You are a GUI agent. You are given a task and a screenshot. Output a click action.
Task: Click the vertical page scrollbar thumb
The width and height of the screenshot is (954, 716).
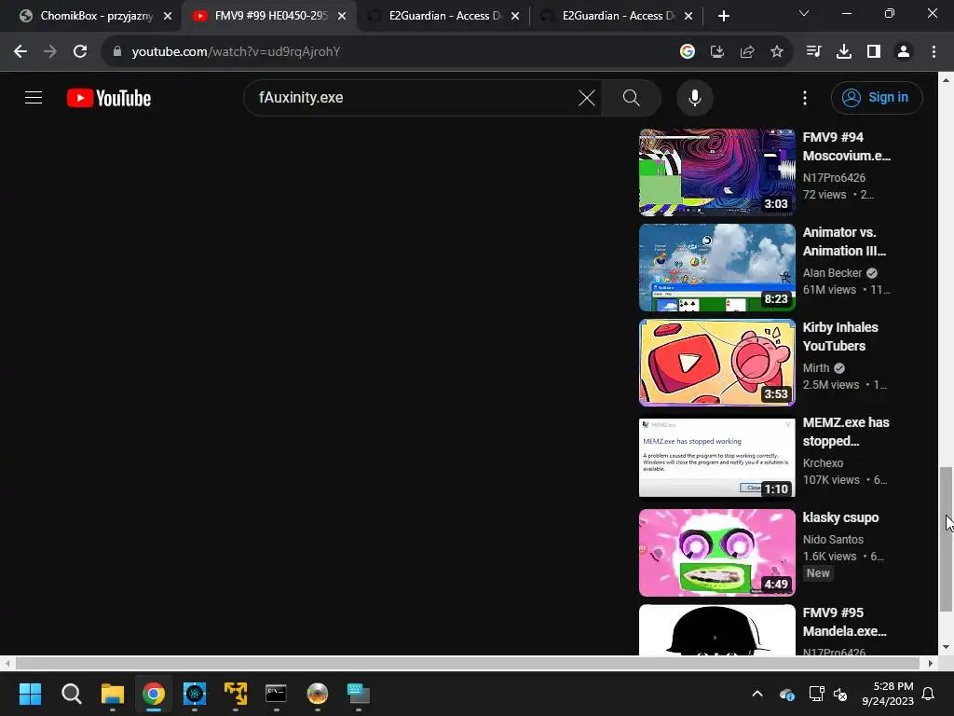[946, 539]
